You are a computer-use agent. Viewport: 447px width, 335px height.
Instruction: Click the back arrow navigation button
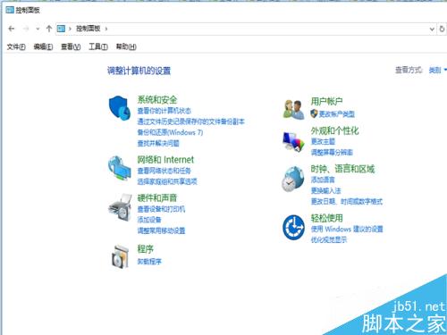pyautogui.click(x=12, y=29)
